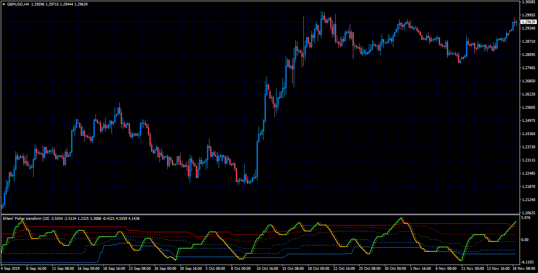
Task: Click the triangle arrow beside GBPUSD,H4
Action: click(4, 4)
